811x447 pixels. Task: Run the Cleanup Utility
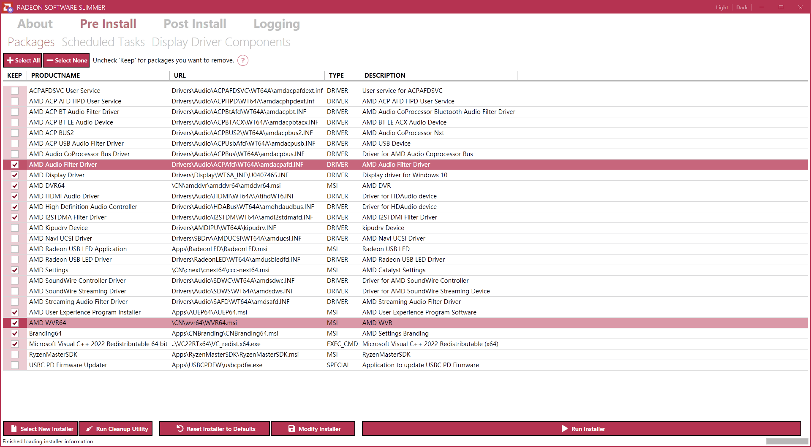[x=116, y=428]
